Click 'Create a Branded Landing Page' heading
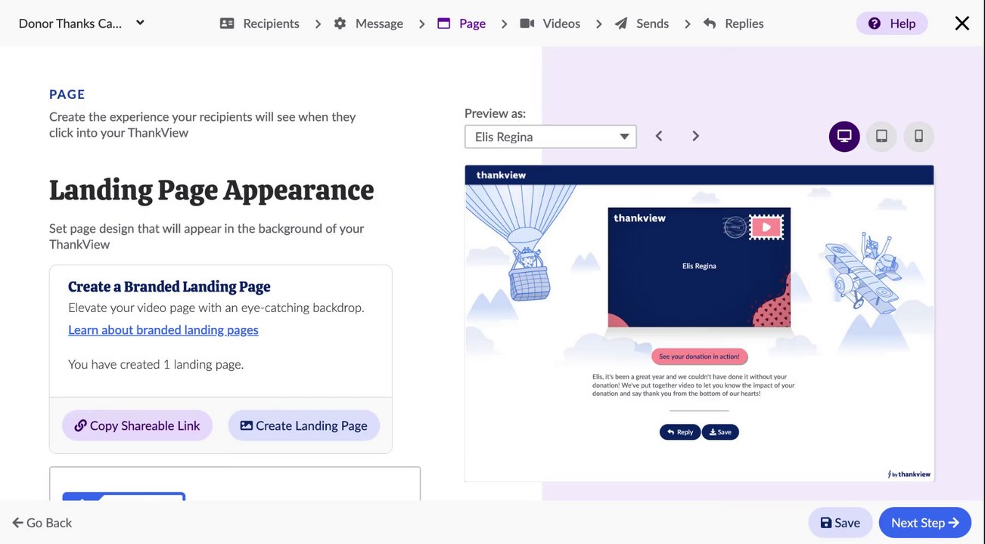This screenshot has height=544, width=985. click(169, 286)
